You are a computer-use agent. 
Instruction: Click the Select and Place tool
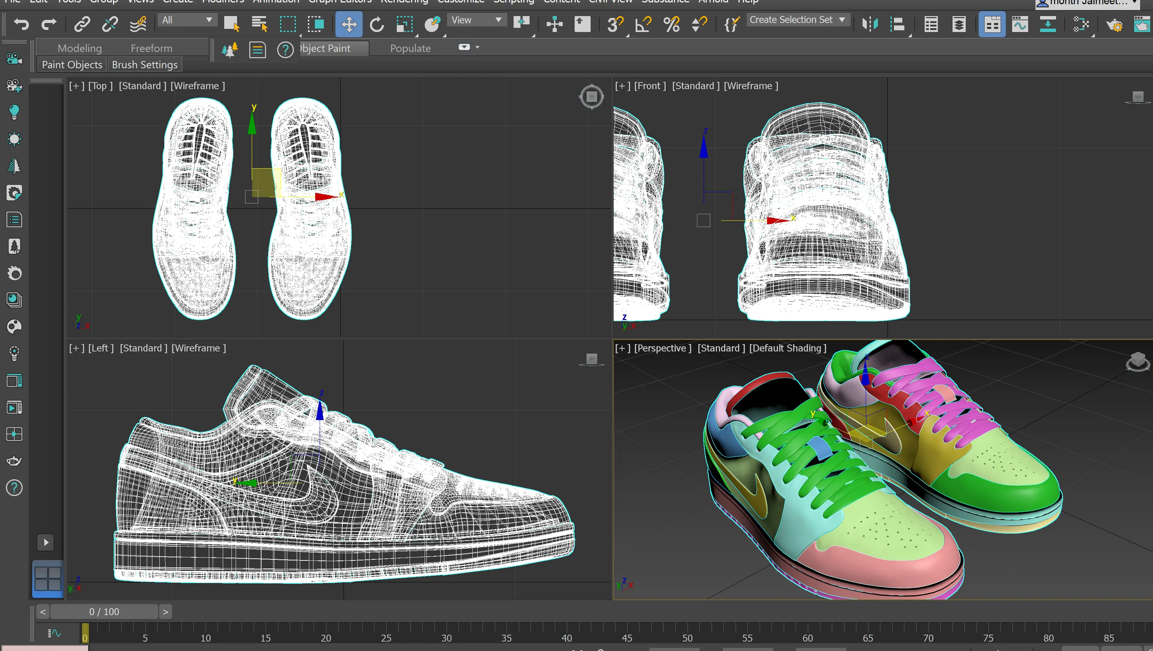point(432,24)
